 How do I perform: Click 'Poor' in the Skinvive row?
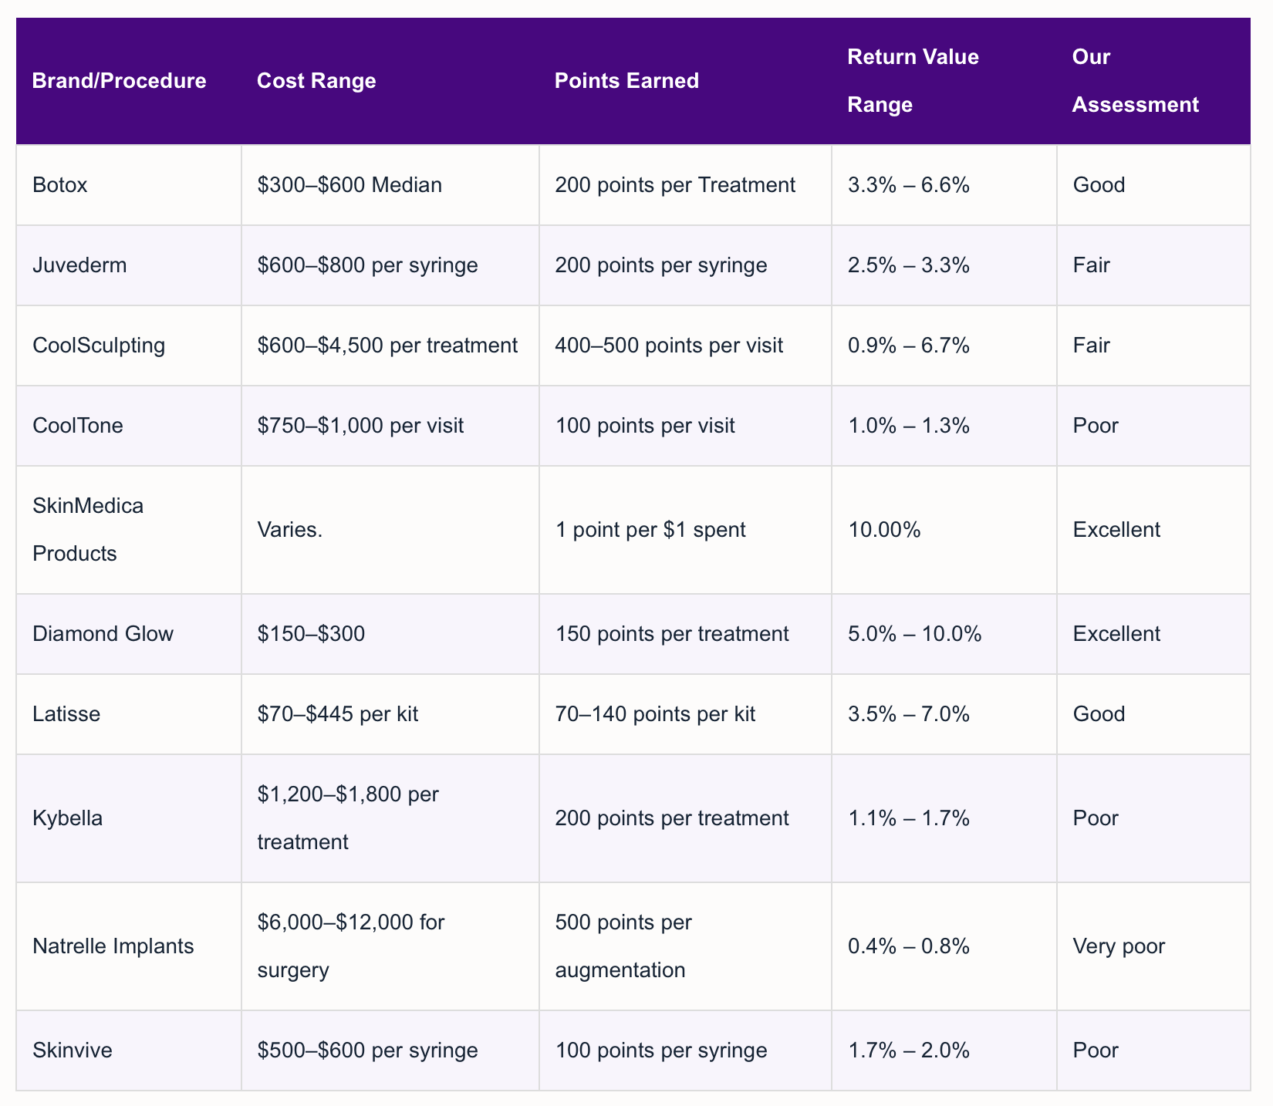1096,1050
